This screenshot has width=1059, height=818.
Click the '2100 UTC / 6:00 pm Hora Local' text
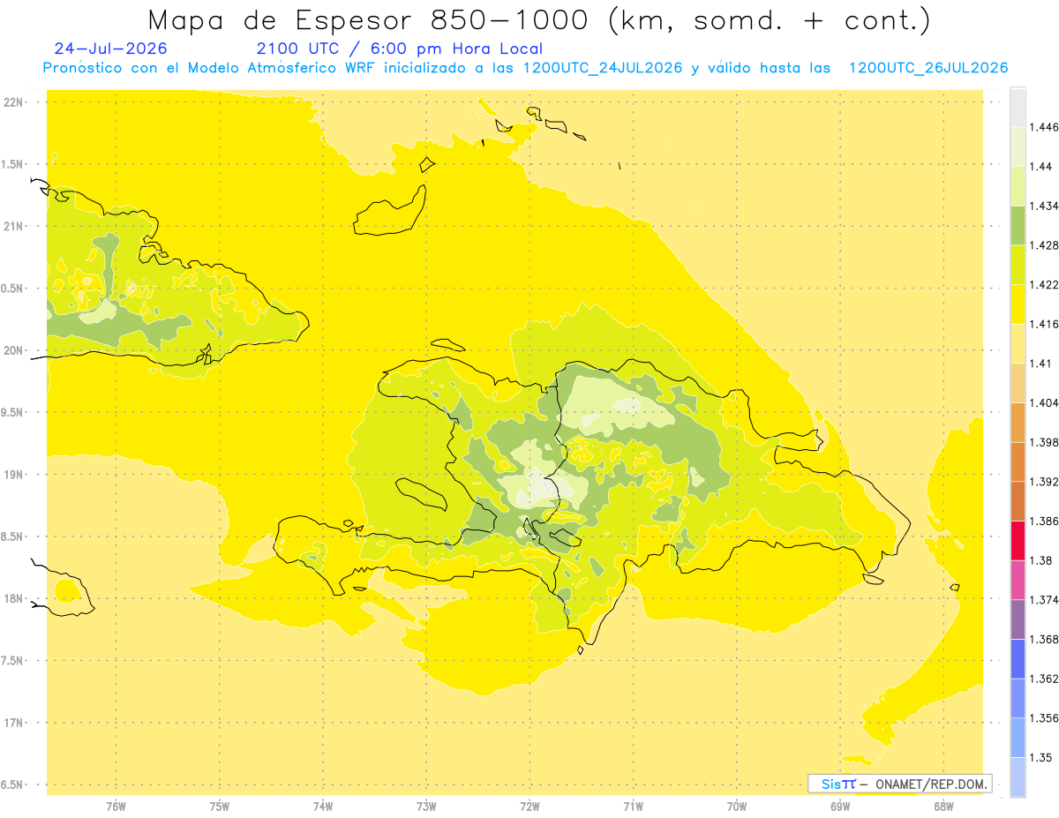pos(399,49)
